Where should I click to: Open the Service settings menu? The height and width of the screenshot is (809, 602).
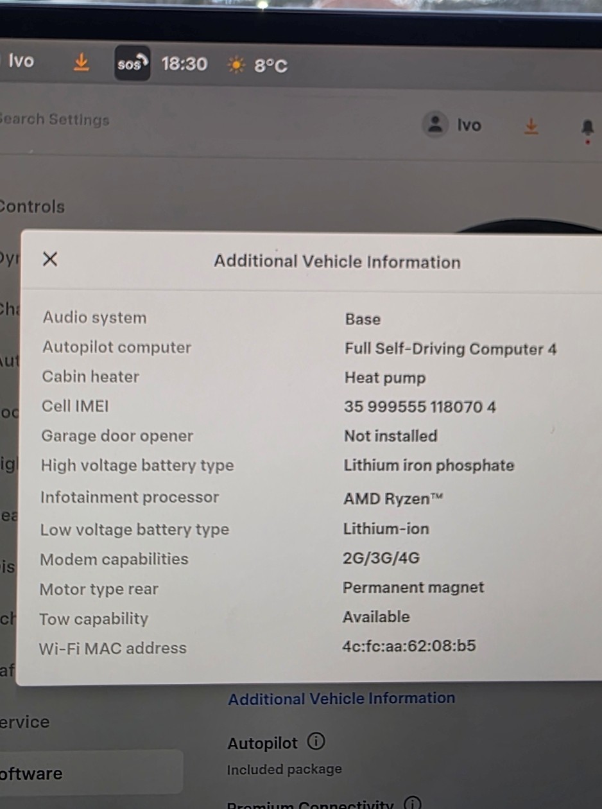[25, 722]
